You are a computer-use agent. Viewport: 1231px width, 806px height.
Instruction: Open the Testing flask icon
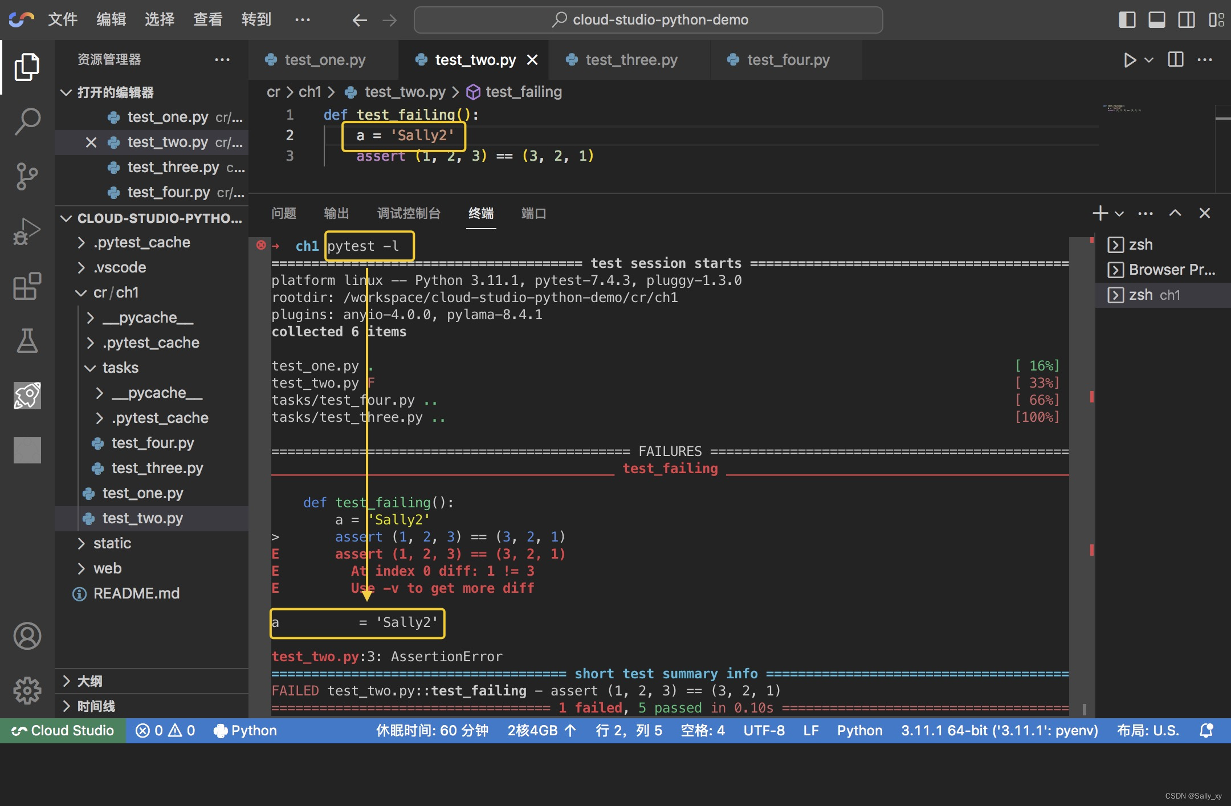click(27, 340)
